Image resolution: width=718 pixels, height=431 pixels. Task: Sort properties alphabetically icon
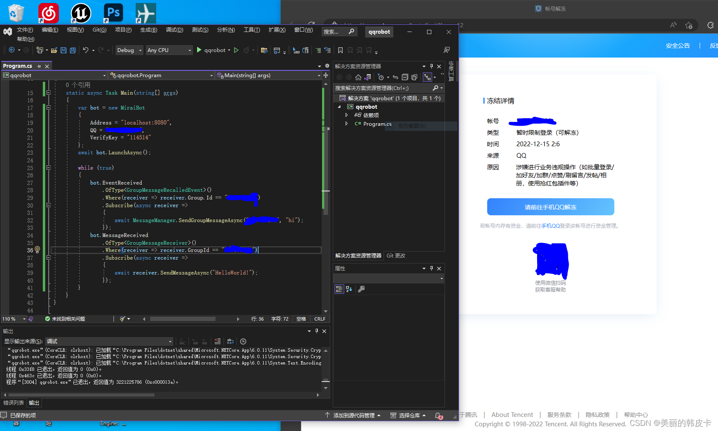[x=349, y=289]
